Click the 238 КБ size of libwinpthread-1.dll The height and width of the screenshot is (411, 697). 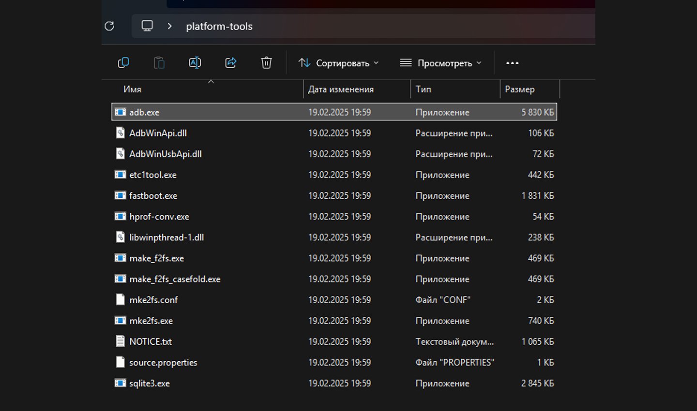click(541, 237)
